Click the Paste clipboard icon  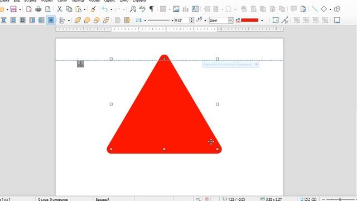coord(79,9)
